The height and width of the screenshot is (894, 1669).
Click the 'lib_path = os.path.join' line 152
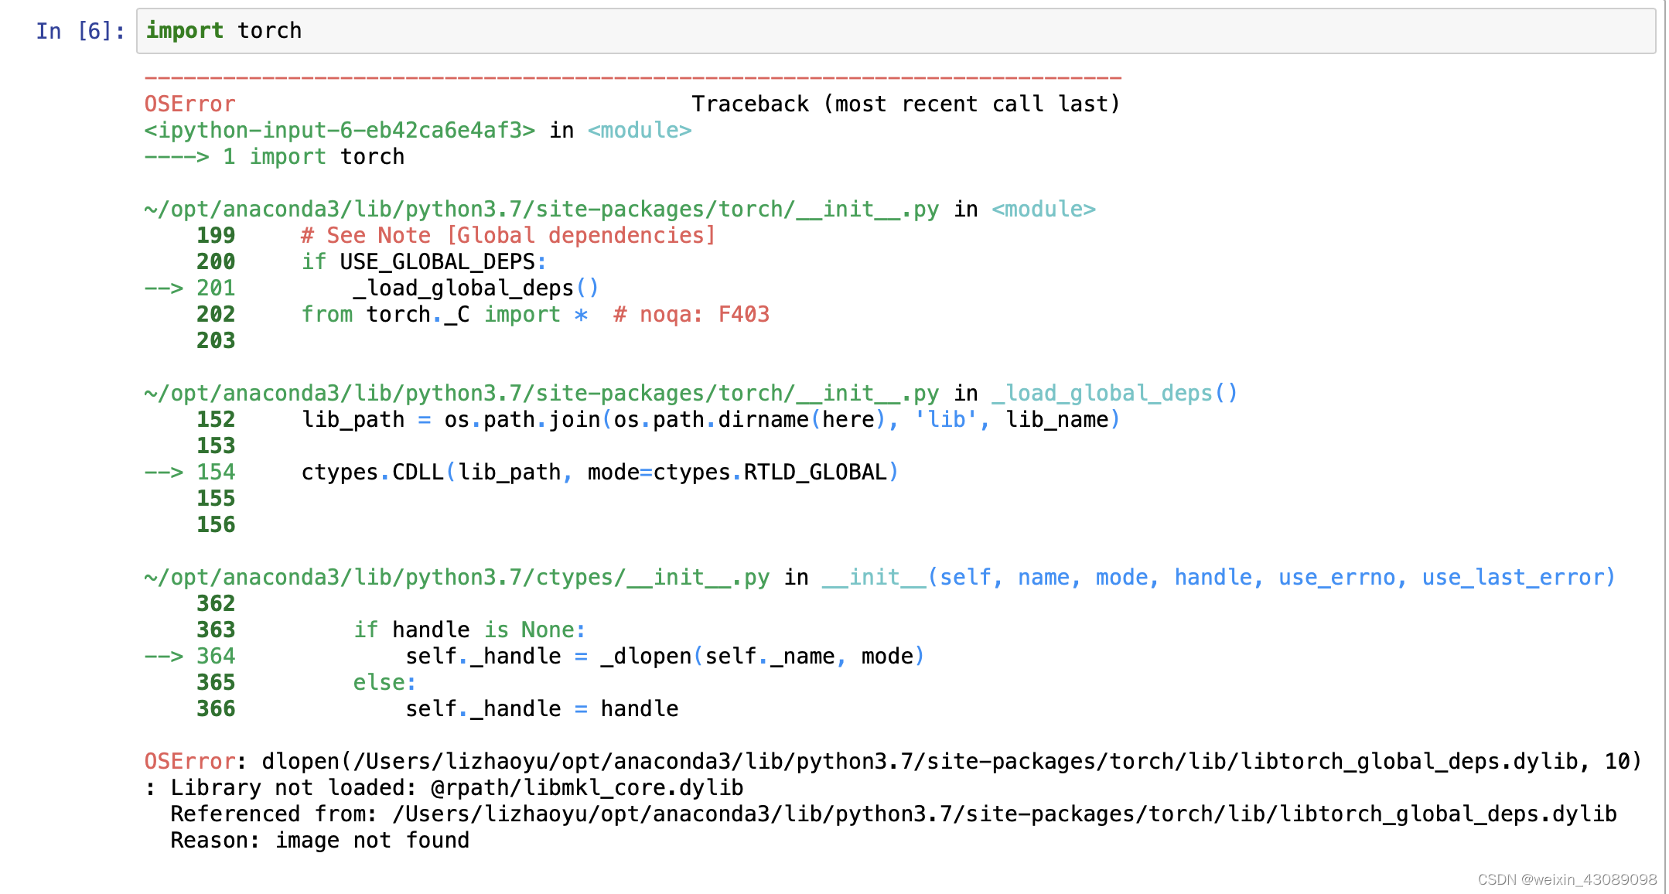[710, 419]
